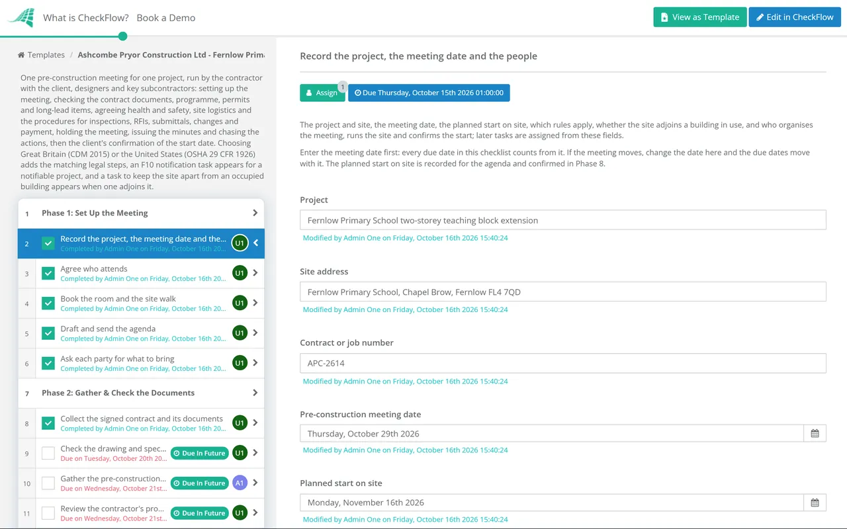The width and height of the screenshot is (847, 529).
Task: Check the Check the drawing and spec task box
Action: click(48, 453)
